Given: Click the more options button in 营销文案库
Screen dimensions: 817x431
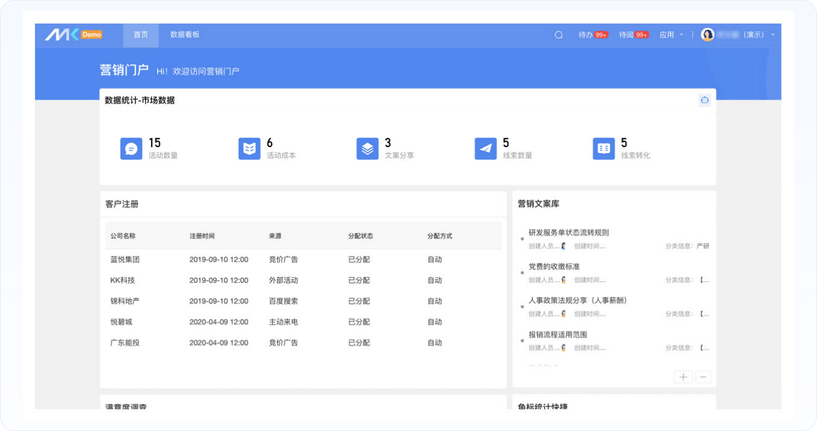Looking at the screenshot, I should pos(703,377).
